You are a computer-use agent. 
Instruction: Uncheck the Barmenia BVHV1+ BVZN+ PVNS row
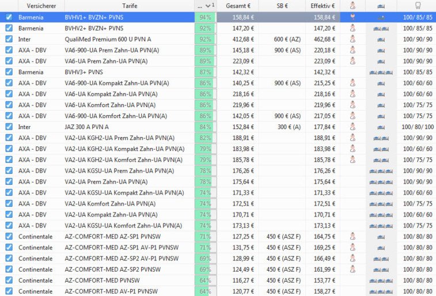[x=9, y=17]
